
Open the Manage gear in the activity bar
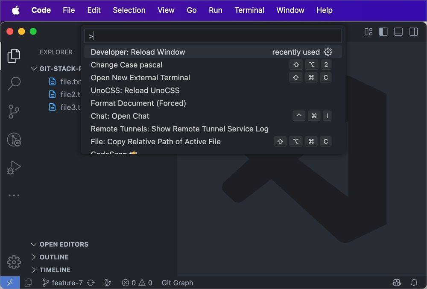[14, 263]
